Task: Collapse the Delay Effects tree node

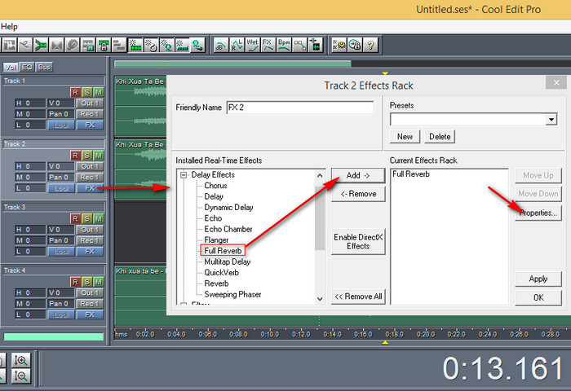Action: [184, 175]
